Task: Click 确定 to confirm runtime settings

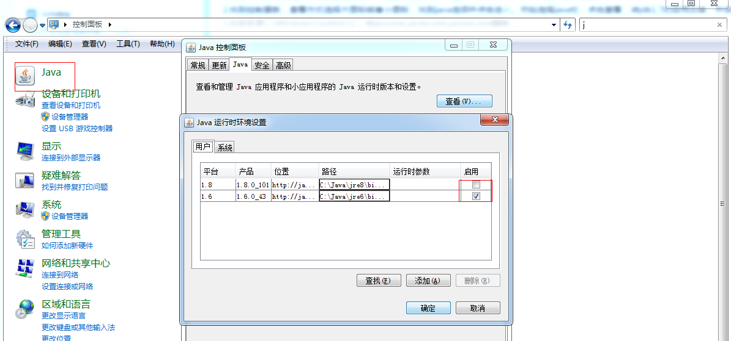Action: (428, 308)
